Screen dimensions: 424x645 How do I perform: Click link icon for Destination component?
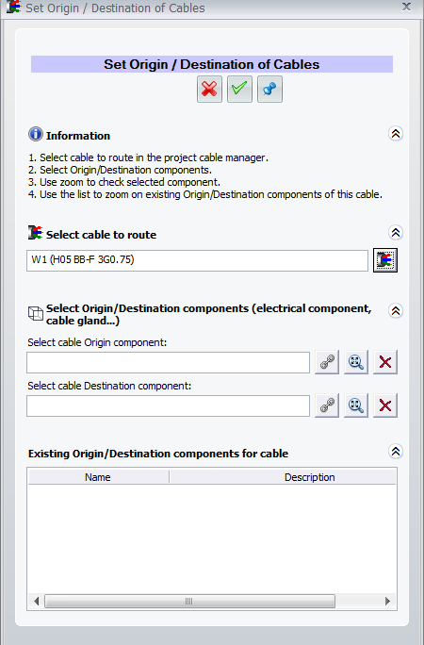tap(327, 405)
